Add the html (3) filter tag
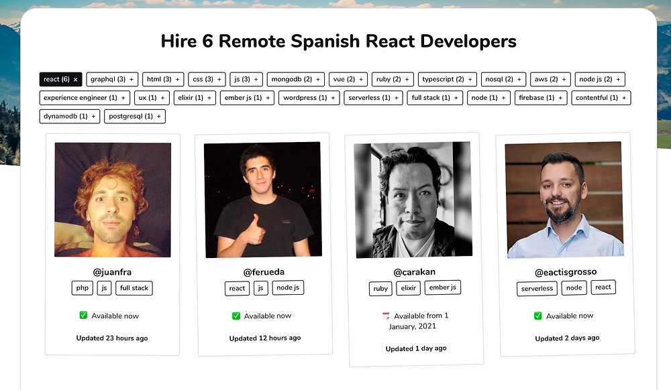671x390 pixels. [163, 79]
